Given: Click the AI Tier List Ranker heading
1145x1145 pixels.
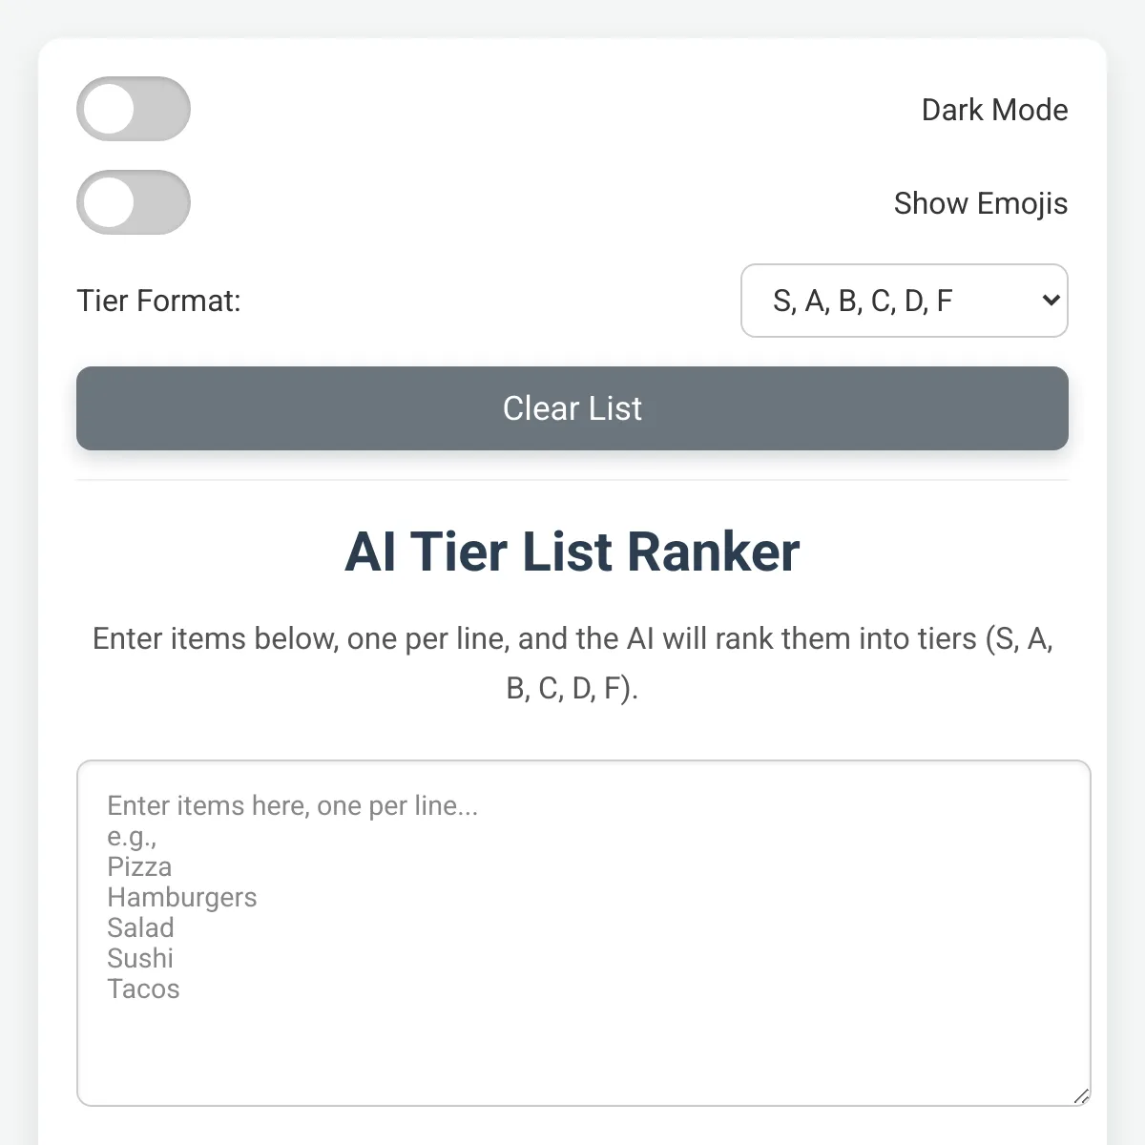Looking at the screenshot, I should 572,552.
